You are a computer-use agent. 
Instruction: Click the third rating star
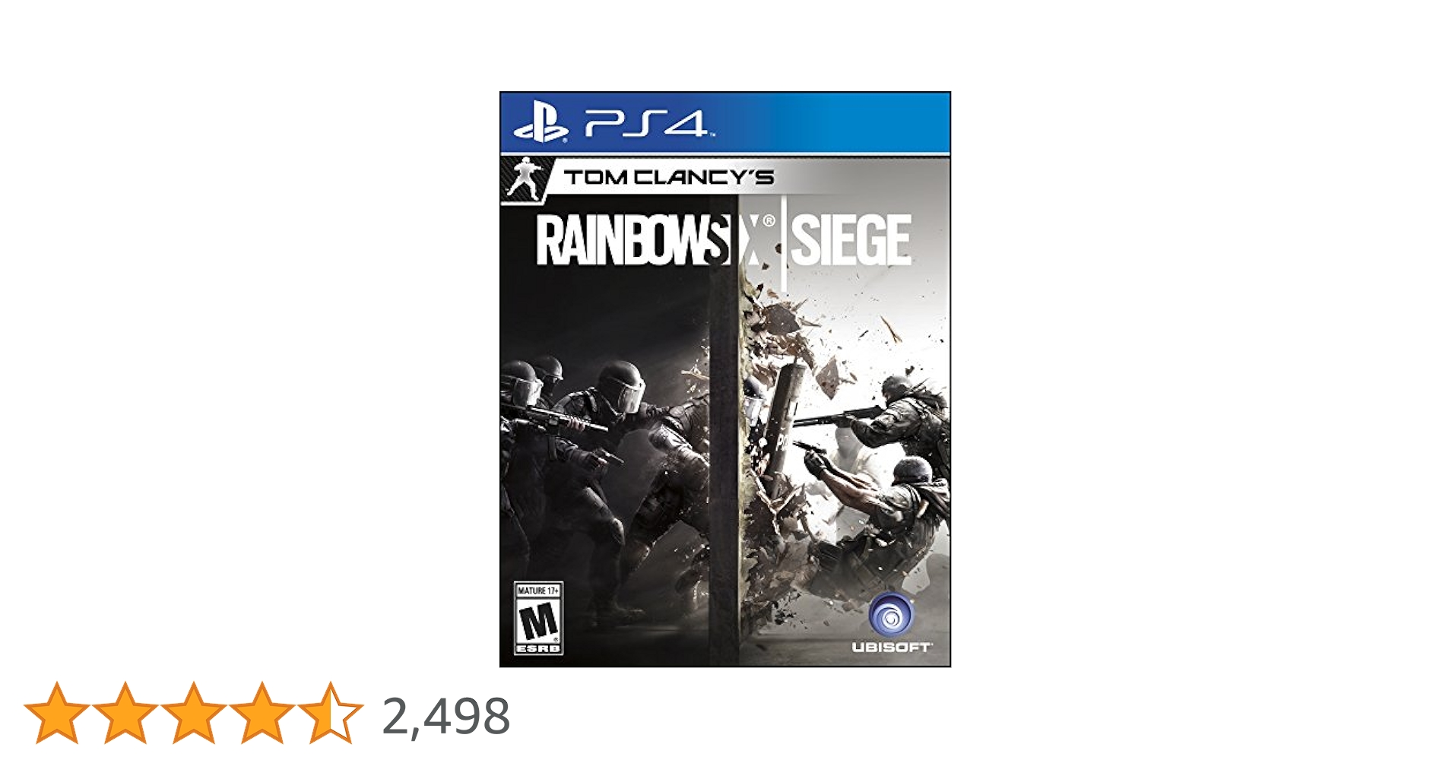tap(193, 713)
